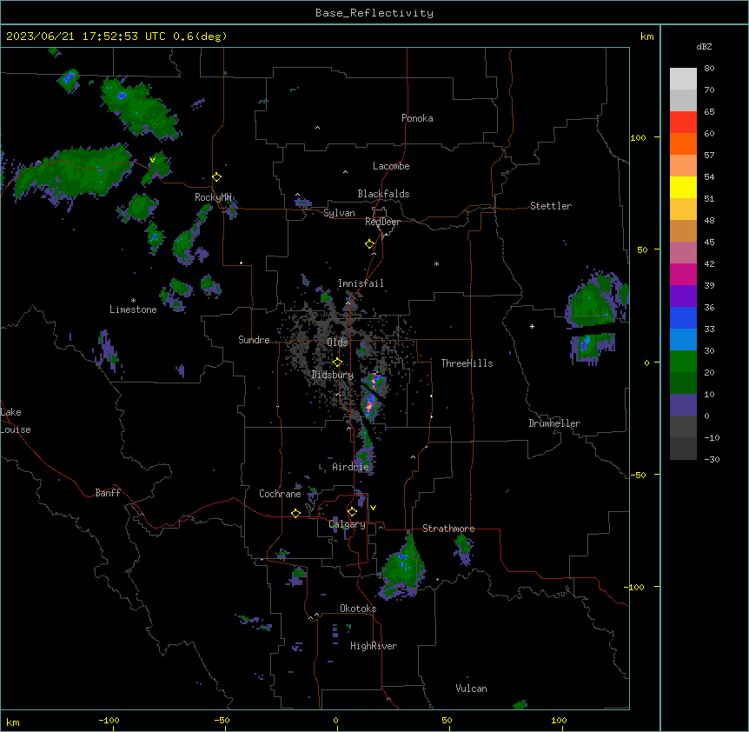Click the Calgary city label

click(347, 524)
